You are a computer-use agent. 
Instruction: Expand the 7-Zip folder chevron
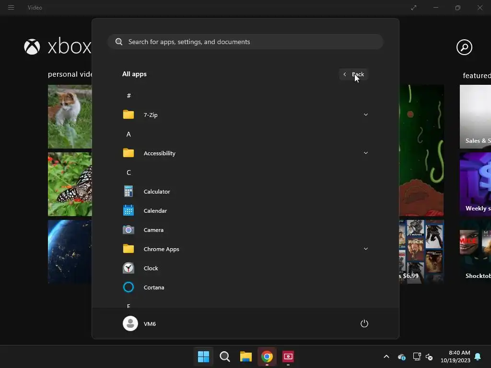(365, 115)
